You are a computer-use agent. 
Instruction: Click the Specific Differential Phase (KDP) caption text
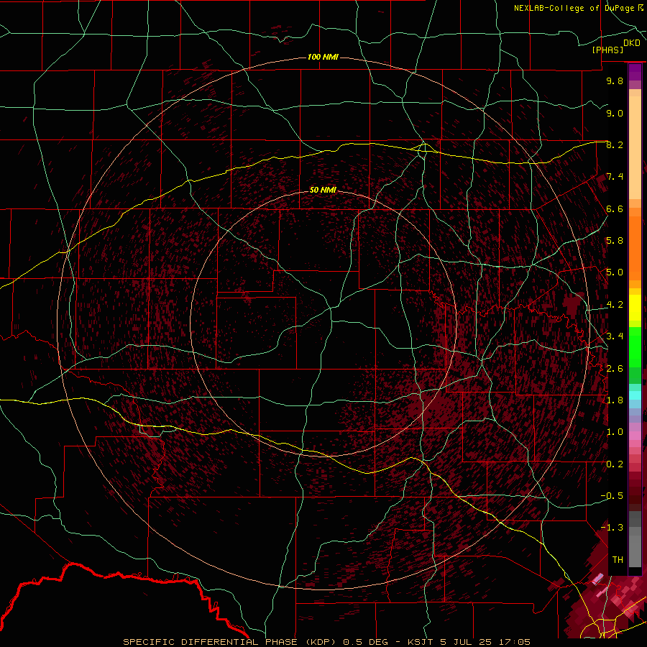[229, 642]
